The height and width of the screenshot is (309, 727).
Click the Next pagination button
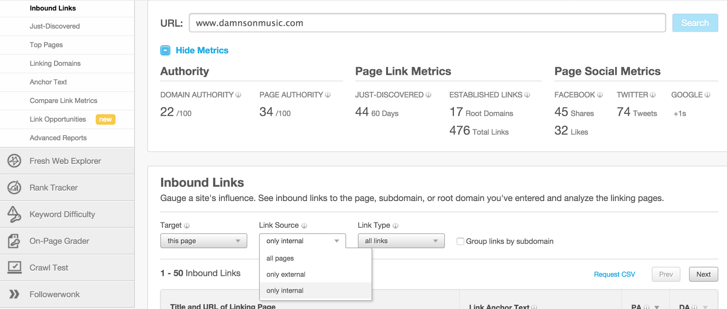point(703,275)
